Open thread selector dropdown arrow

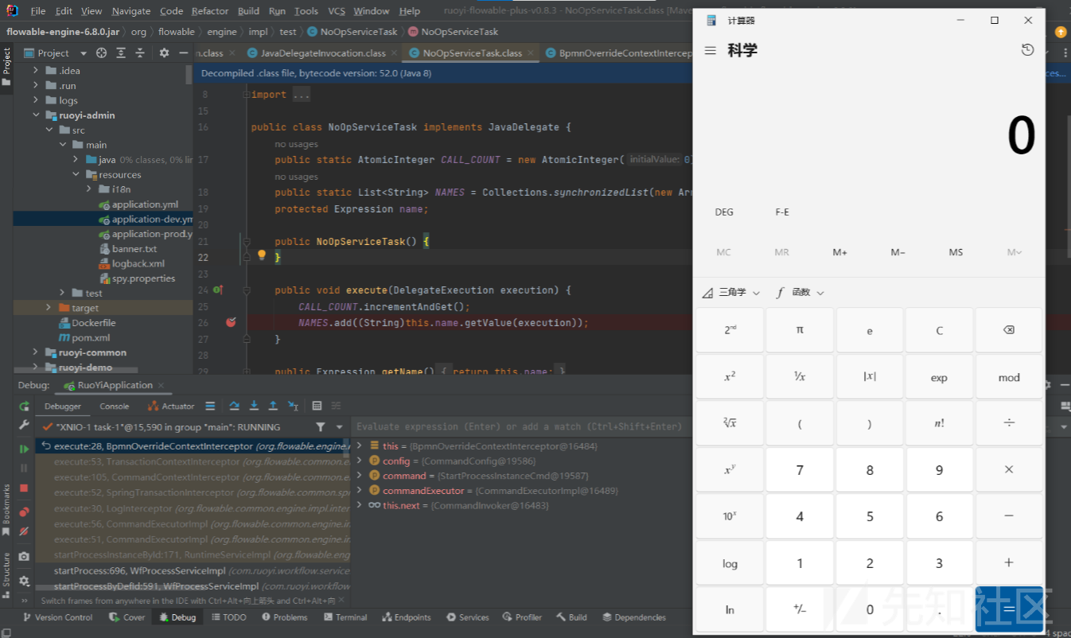(x=339, y=427)
